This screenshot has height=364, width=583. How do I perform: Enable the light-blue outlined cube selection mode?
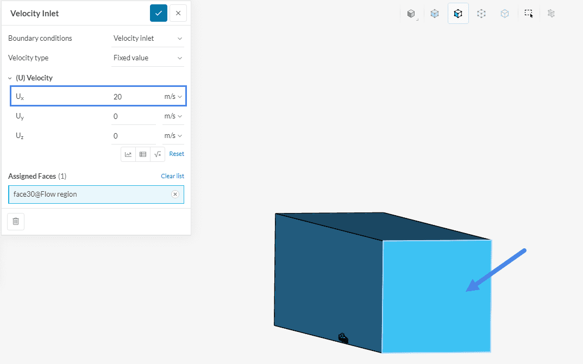[505, 14]
